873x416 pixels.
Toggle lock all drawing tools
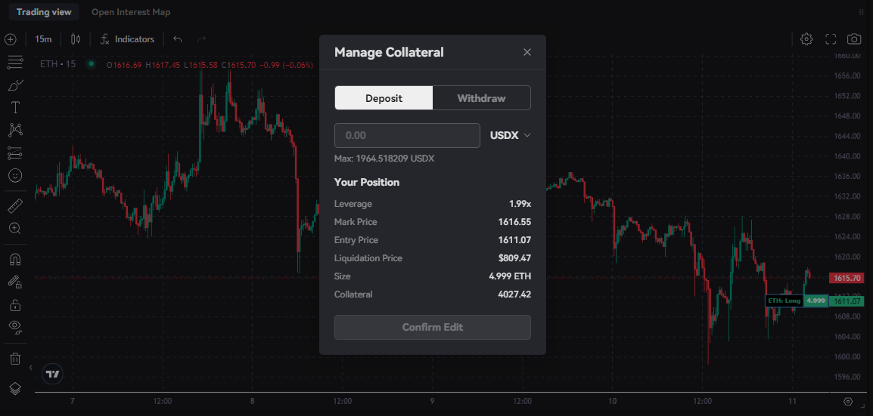point(15,304)
